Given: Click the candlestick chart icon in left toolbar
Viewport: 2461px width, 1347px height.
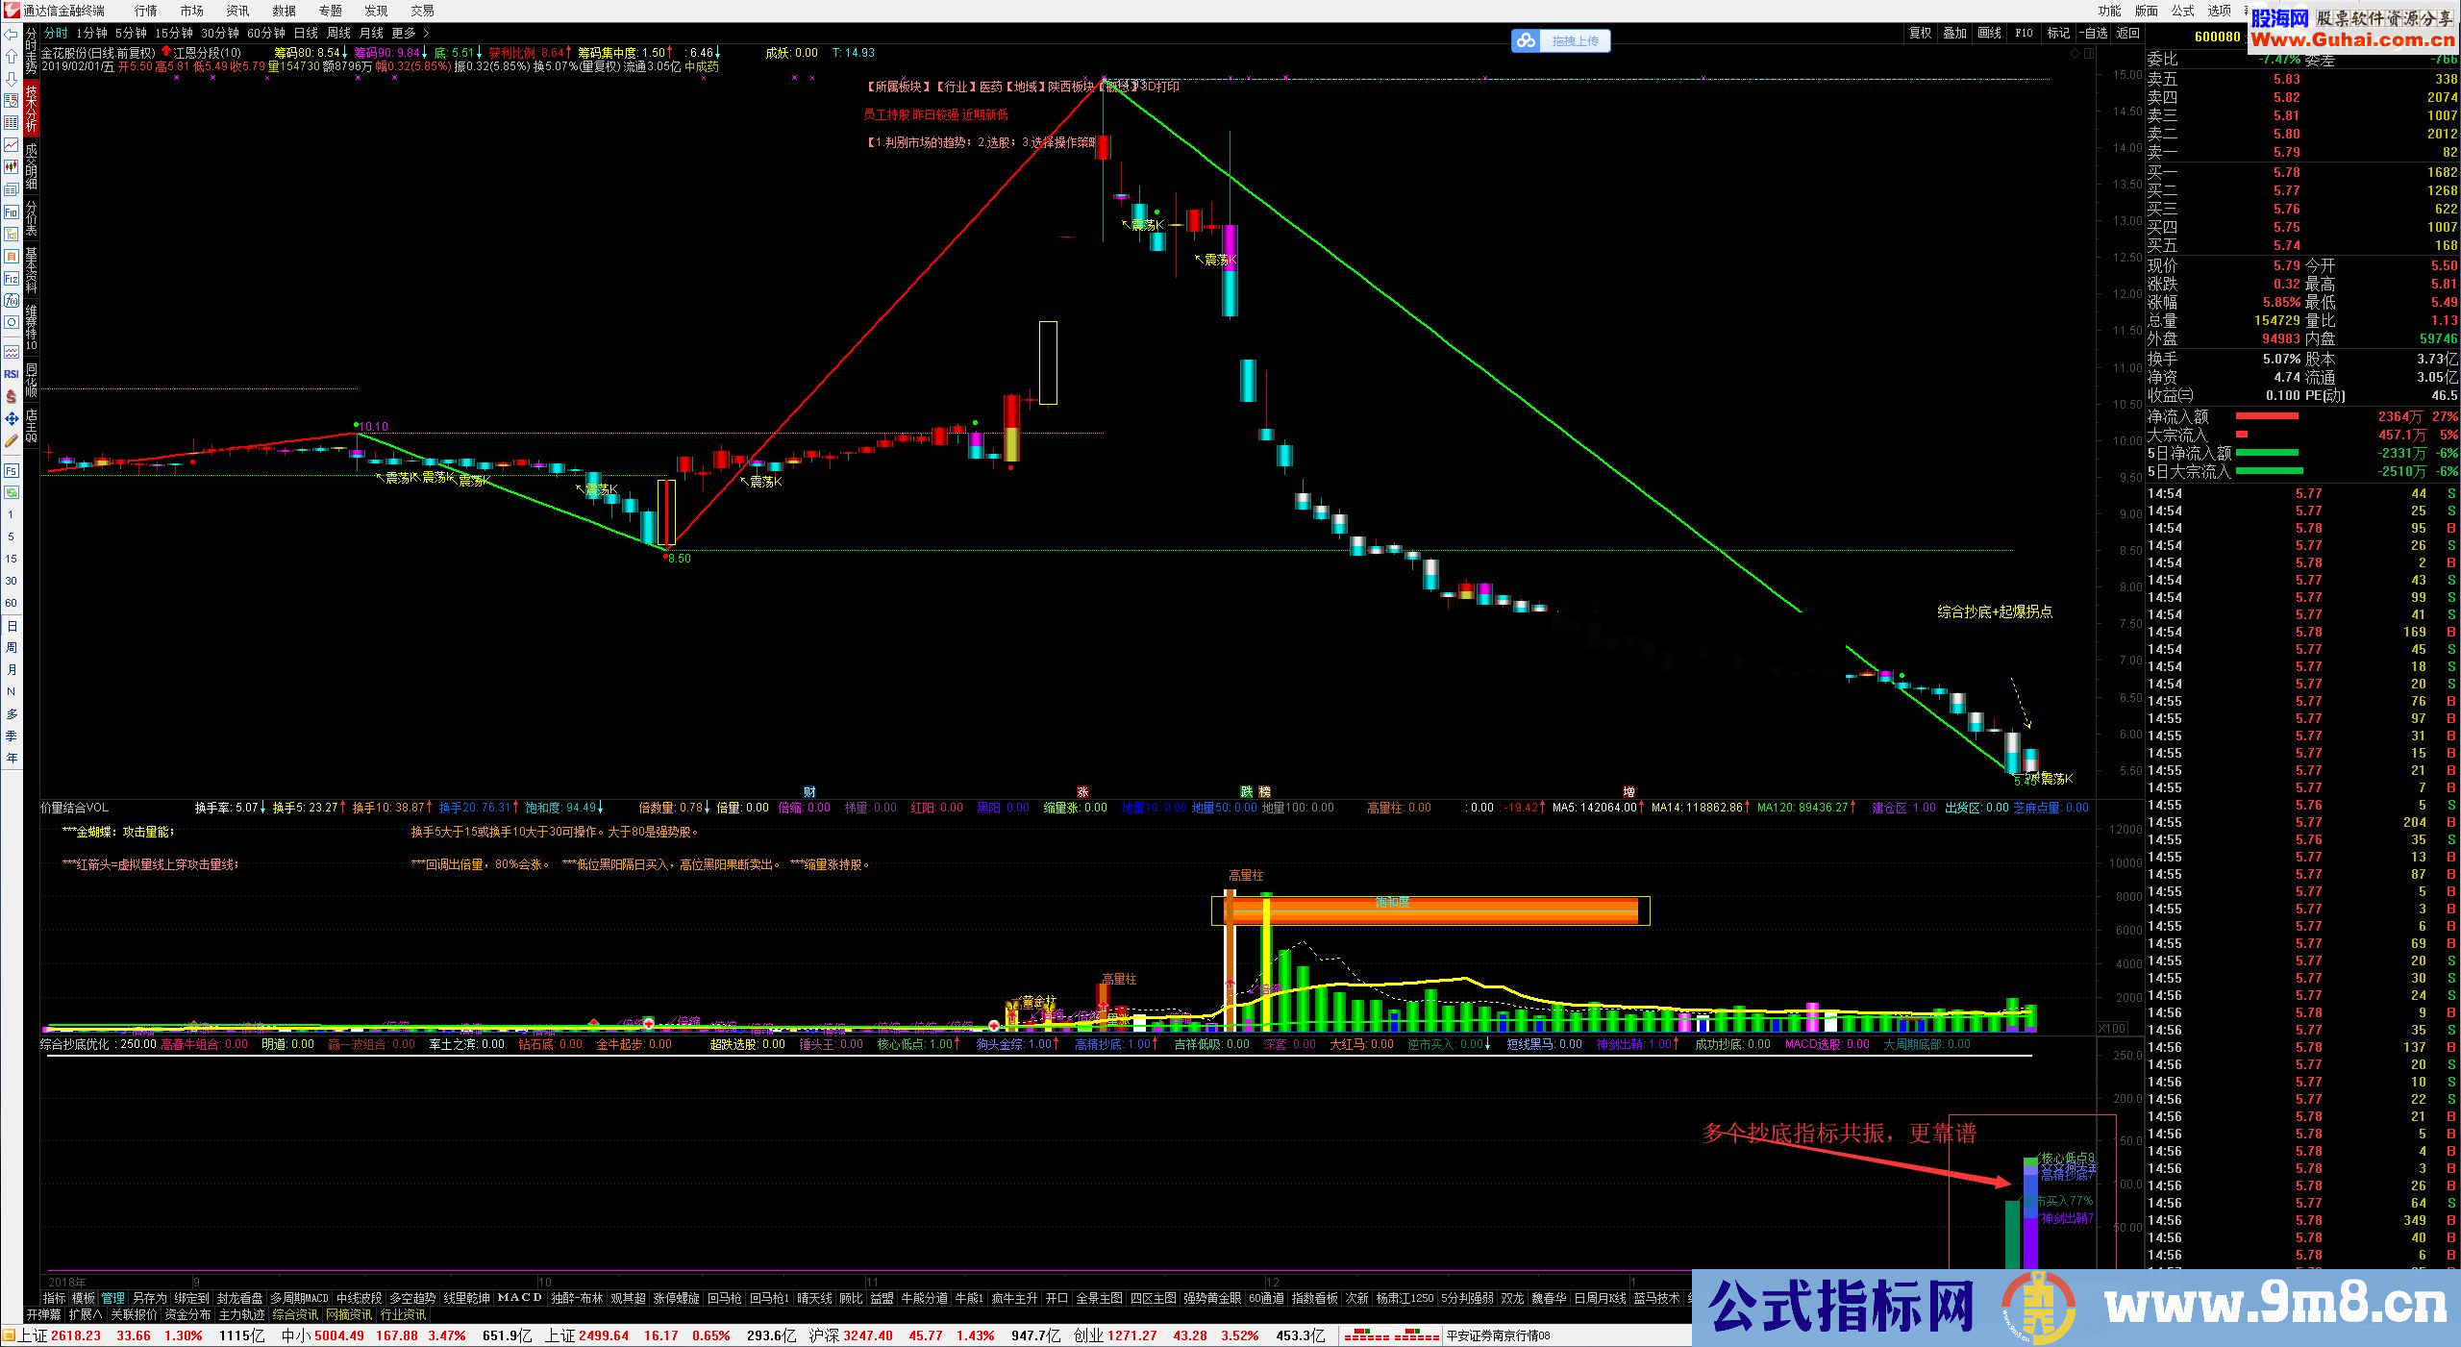Looking at the screenshot, I should [11, 167].
